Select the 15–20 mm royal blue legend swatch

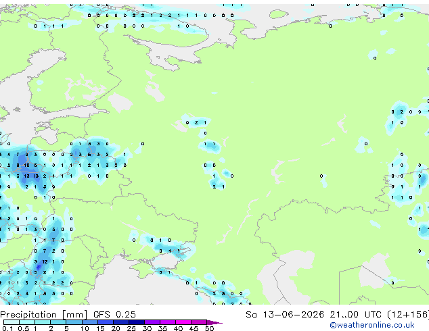[x=106, y=322]
